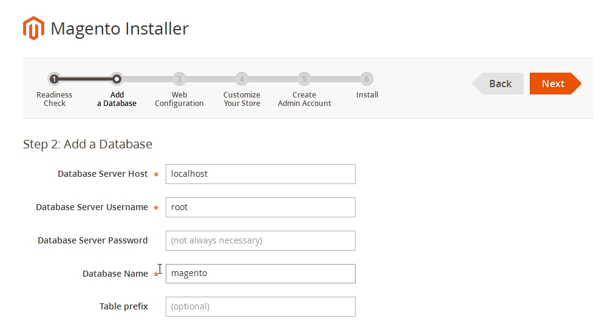Go Back to previous installer step
Viewport: 602px width, 333px height.
coord(498,84)
